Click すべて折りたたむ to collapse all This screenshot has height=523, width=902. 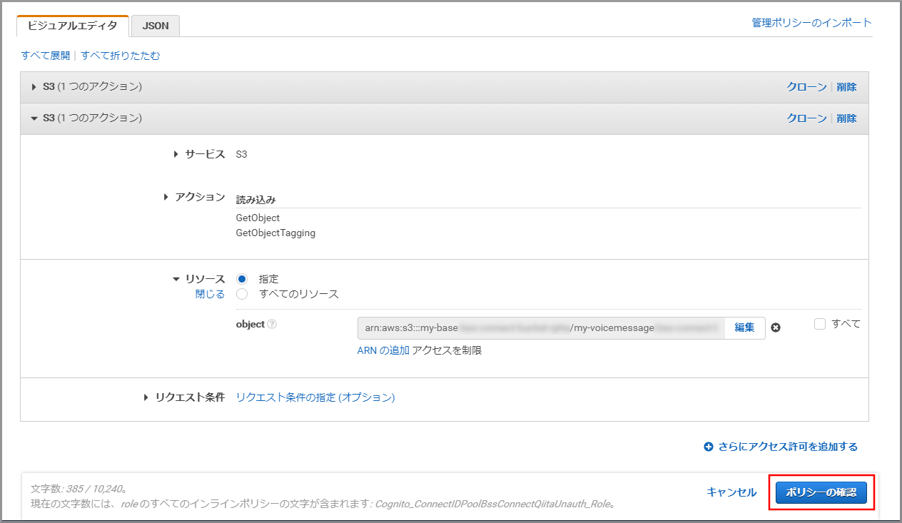point(121,56)
